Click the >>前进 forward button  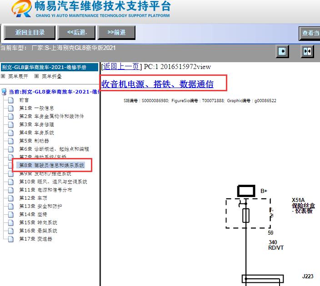pyautogui.click(x=116, y=32)
